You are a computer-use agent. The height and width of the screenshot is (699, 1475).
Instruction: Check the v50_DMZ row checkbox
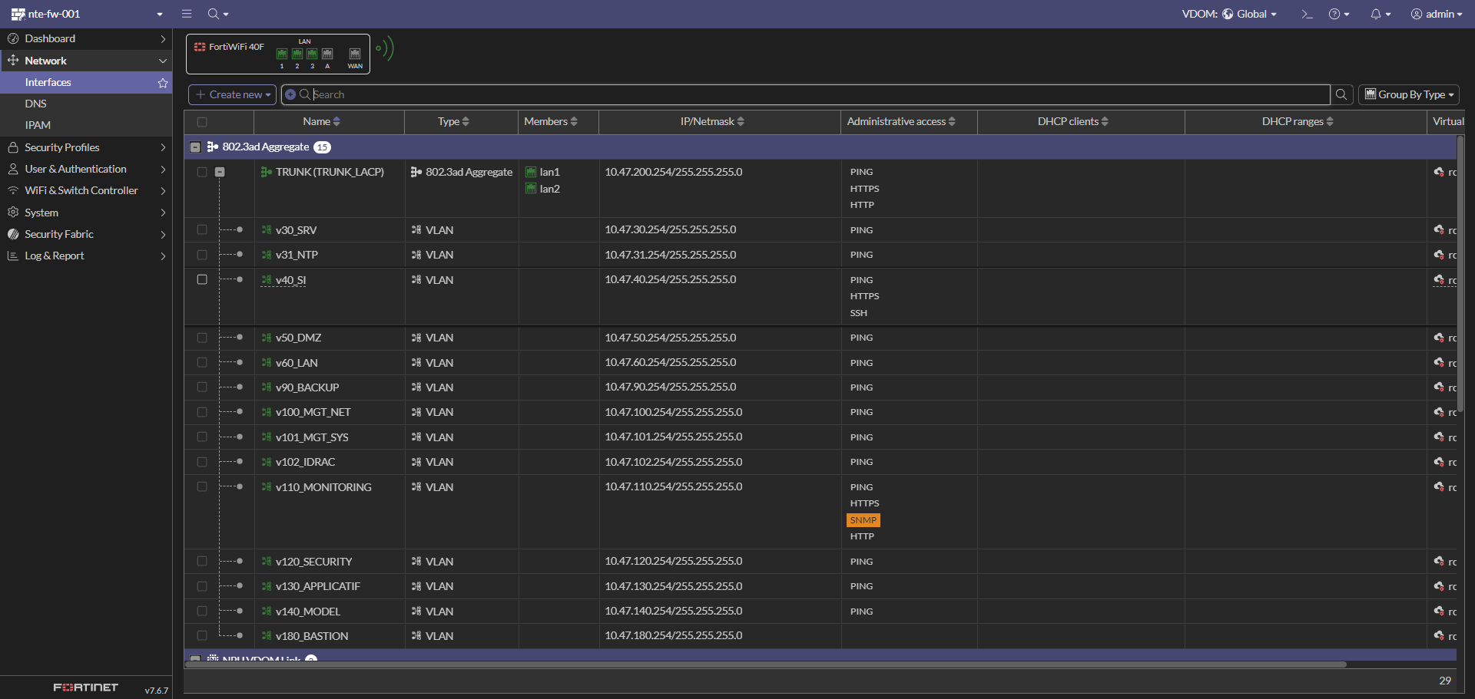point(202,338)
